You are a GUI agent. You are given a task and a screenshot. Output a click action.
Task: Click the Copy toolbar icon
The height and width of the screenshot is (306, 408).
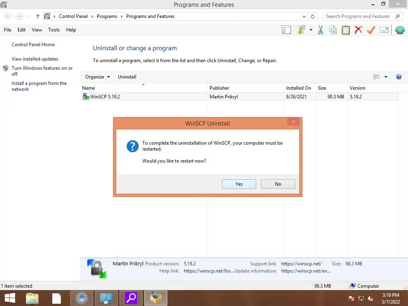(333, 30)
